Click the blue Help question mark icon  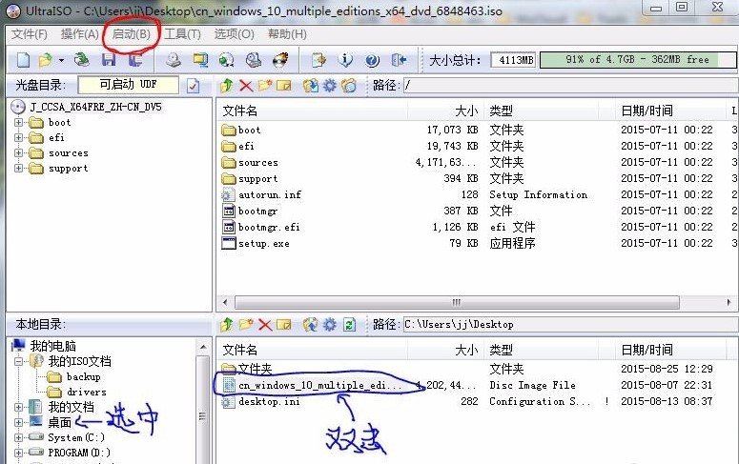[372, 60]
